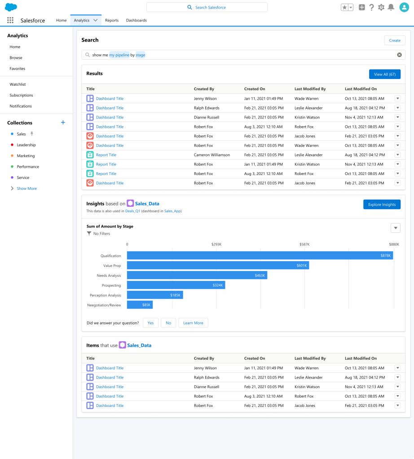
Task: Click the View All (67) button
Action: (x=385, y=74)
